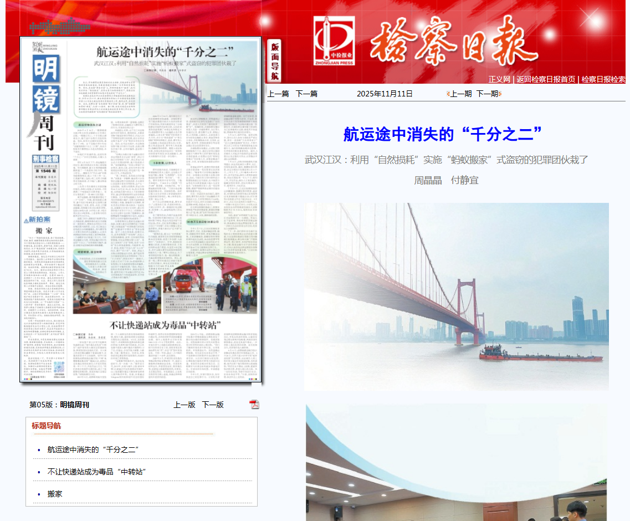Open the 搬家 article in title list
This screenshot has height=521, width=630.
[55, 494]
